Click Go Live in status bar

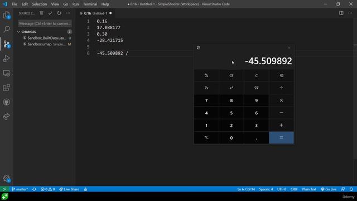tap(329, 189)
